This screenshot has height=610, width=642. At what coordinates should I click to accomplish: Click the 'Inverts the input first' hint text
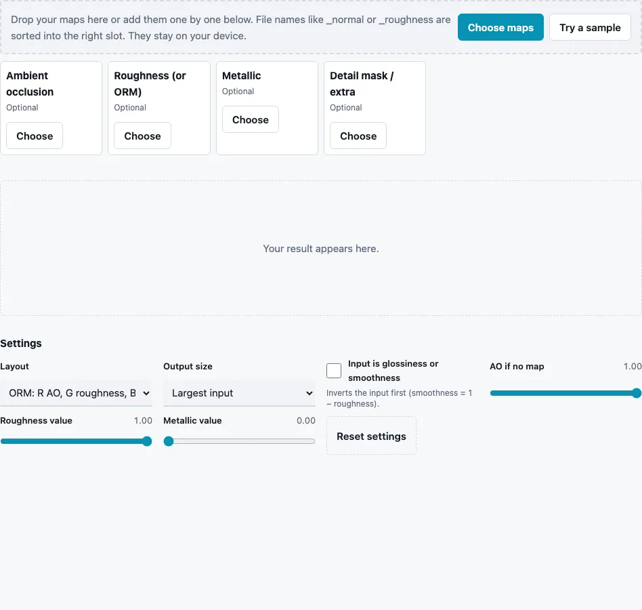pos(399,399)
